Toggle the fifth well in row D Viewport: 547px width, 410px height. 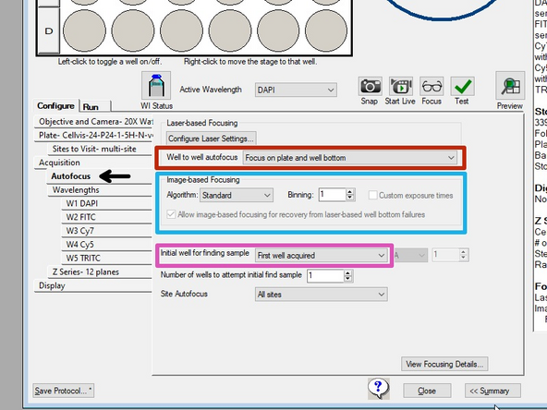click(278, 30)
